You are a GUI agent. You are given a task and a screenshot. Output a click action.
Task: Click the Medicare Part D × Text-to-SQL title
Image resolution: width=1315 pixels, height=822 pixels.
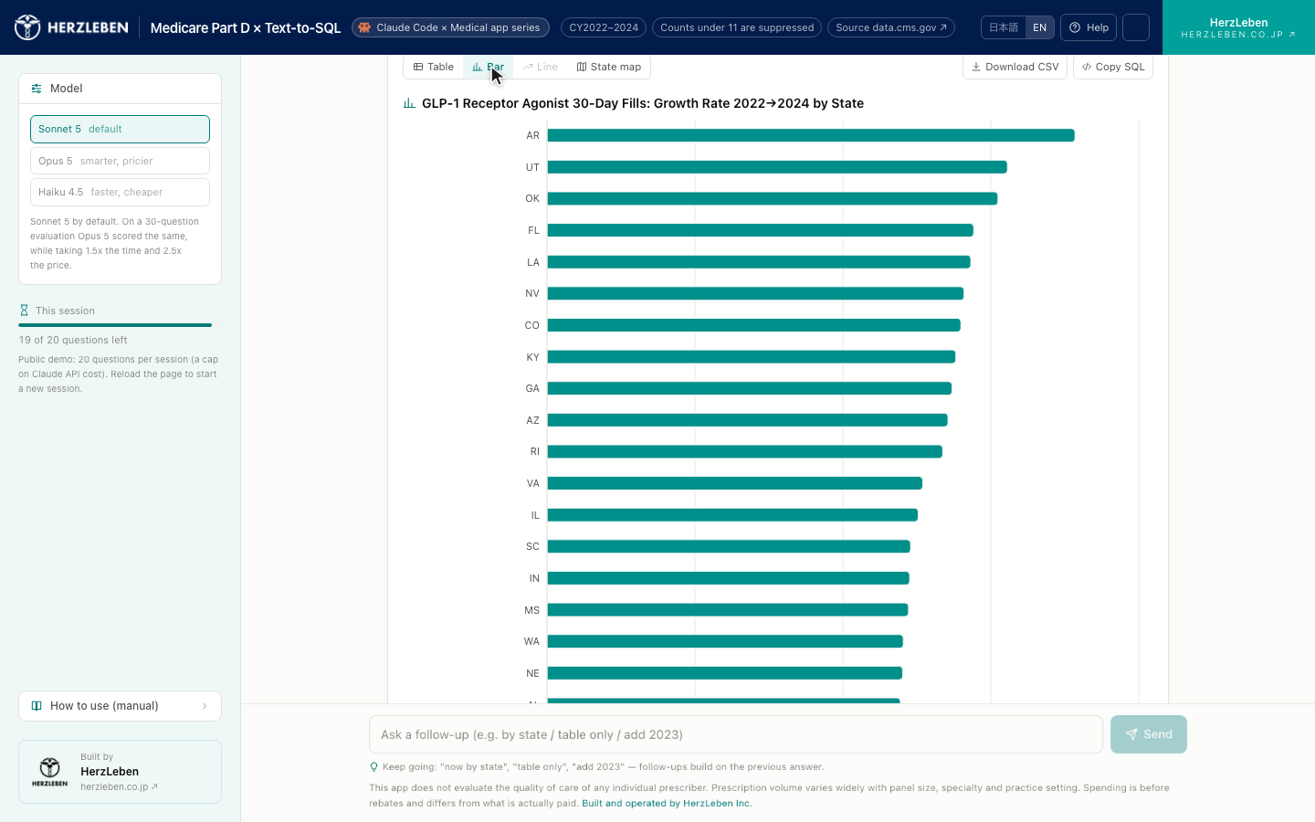click(x=246, y=27)
